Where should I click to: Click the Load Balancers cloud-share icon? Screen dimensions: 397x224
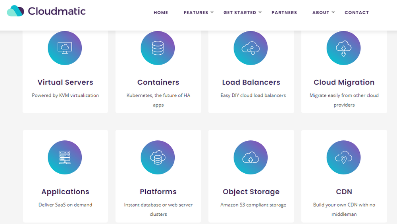pyautogui.click(x=251, y=48)
